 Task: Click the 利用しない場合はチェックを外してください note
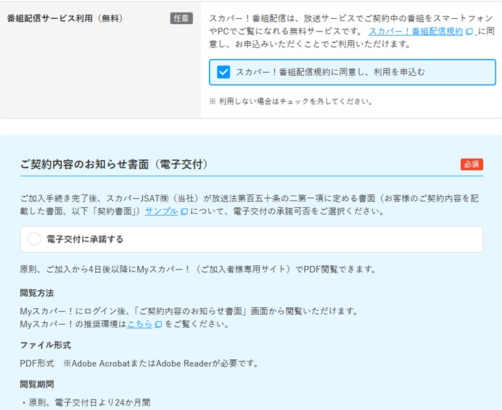point(291,101)
